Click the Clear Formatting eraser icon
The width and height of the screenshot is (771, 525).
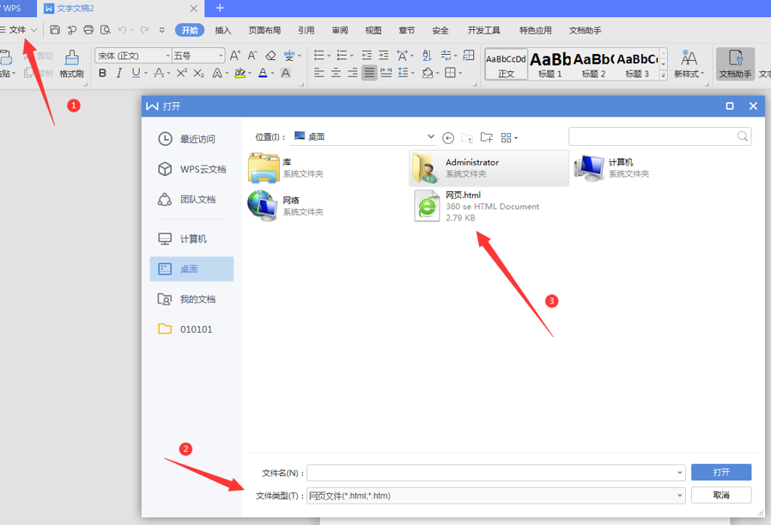(270, 56)
